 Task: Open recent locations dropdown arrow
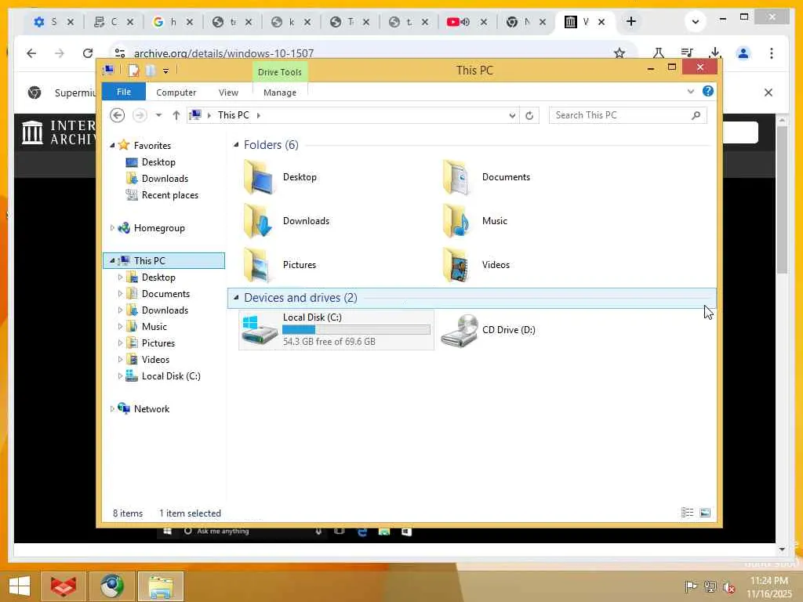tap(158, 115)
